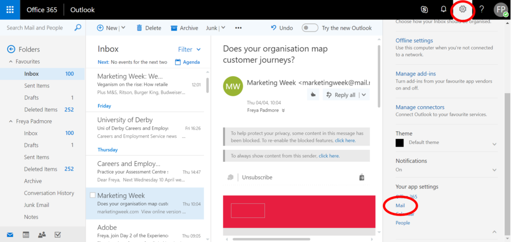Viewport: 514px width, 242px height.
Task: Collapse Your app settings section chevron
Action: click(x=494, y=232)
